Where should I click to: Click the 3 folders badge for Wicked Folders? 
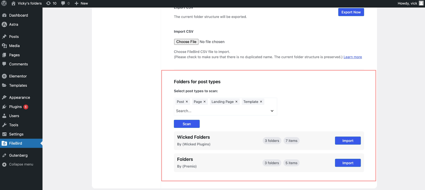(x=272, y=141)
